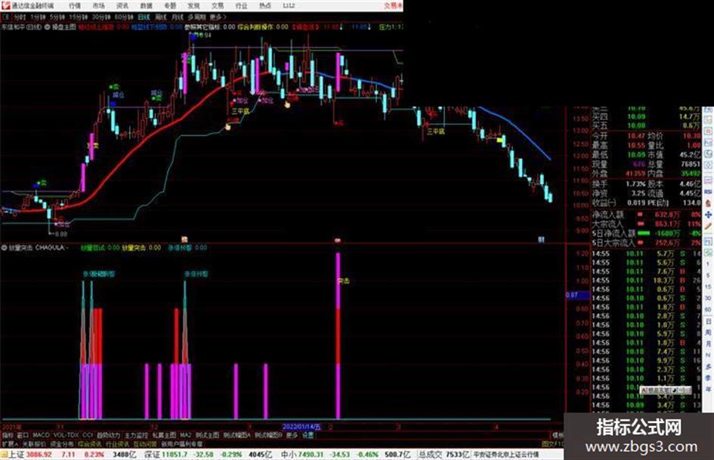Select the 主力监控 indicator tab
Screen dimensions: 714x460
tap(136, 435)
